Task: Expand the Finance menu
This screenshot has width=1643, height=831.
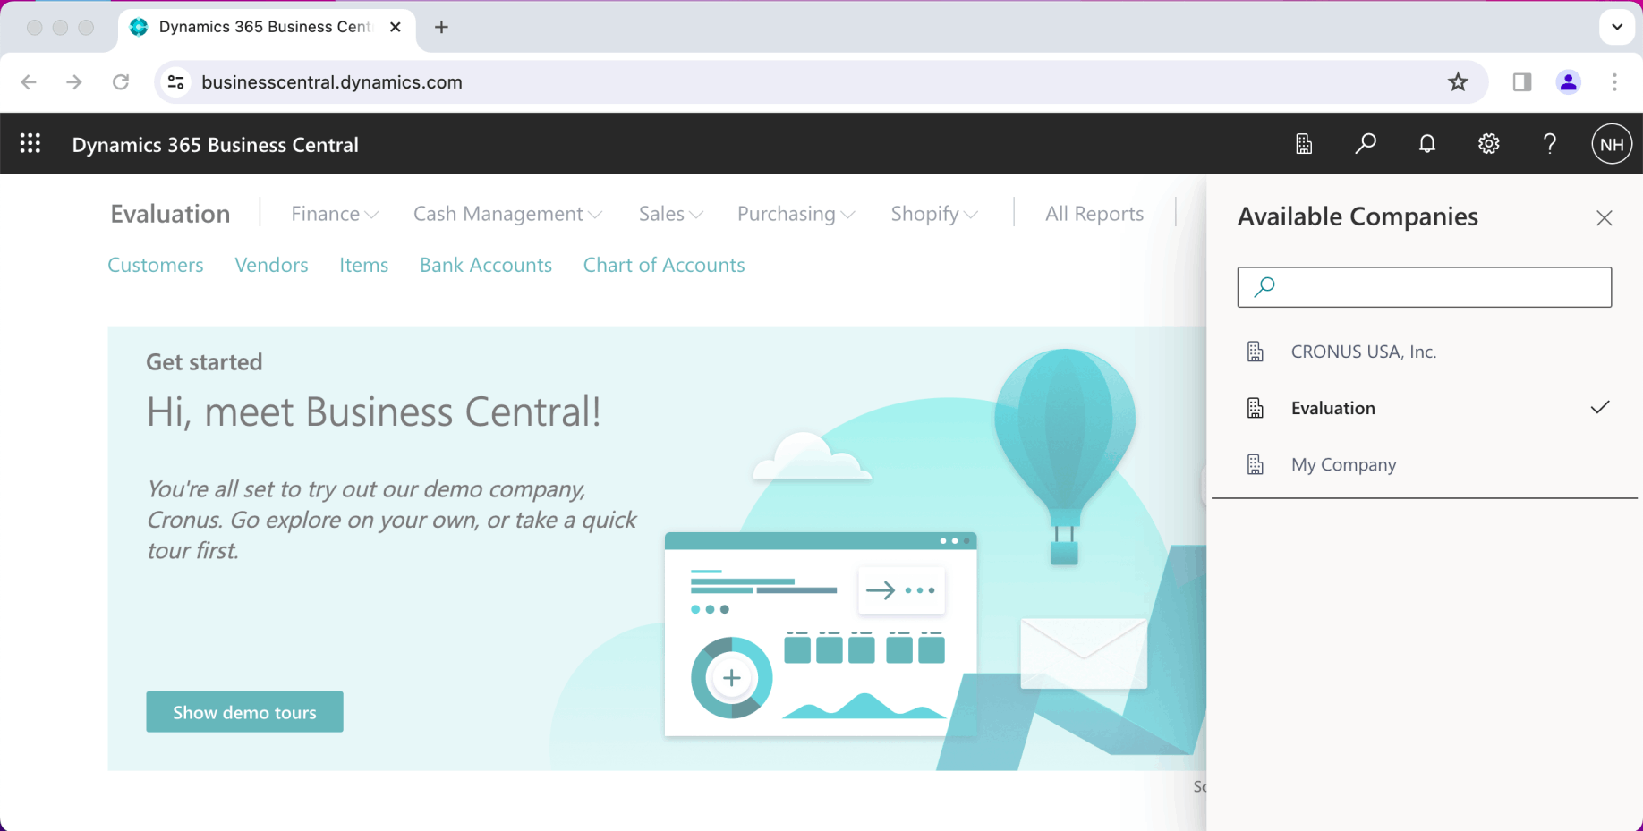Action: [335, 214]
